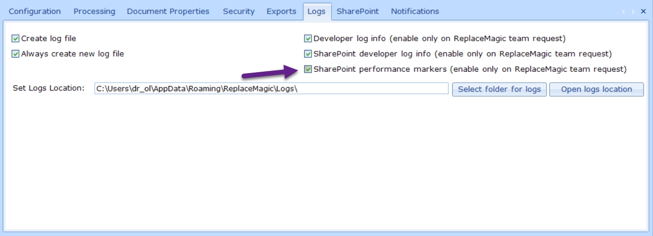The image size is (653, 236).
Task: Select the Logs tab
Action: [x=316, y=11]
